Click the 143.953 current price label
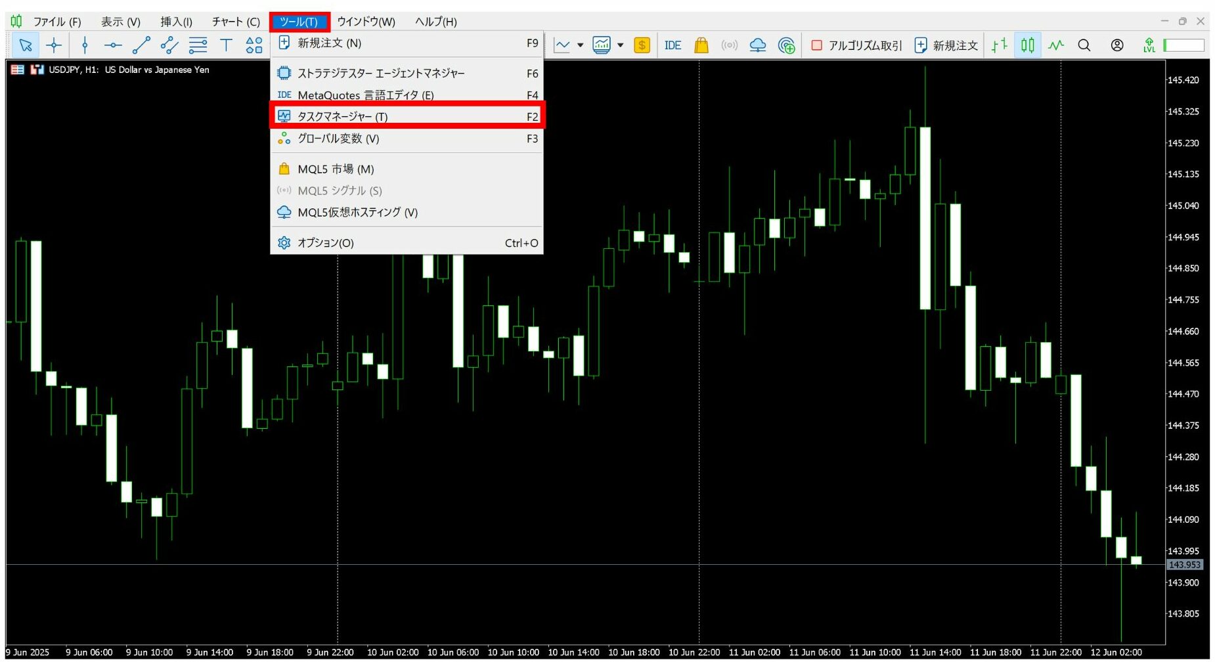The height and width of the screenshot is (662, 1215). (x=1184, y=565)
